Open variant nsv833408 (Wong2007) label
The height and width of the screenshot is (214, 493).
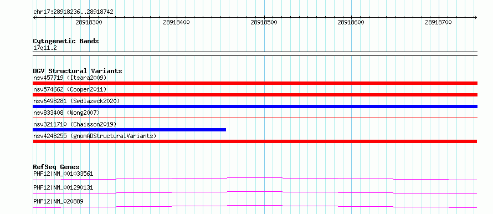point(66,113)
